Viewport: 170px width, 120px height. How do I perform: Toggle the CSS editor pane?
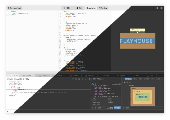click(79, 8)
